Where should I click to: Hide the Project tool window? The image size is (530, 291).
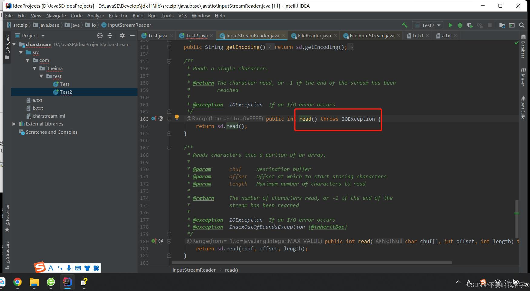(132, 35)
